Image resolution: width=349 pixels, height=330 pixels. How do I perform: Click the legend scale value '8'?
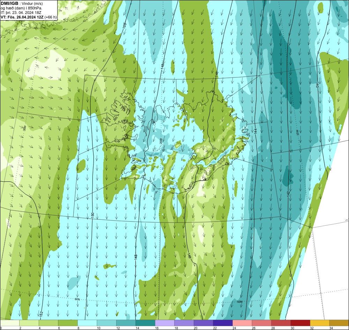click(x=78, y=328)
